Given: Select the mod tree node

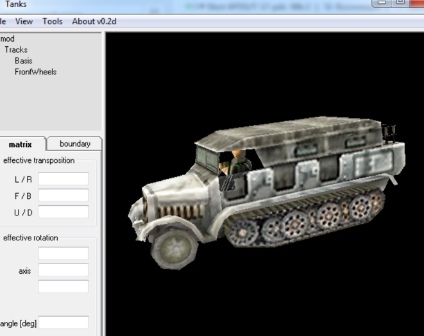Looking at the screenshot, I should point(7,38).
